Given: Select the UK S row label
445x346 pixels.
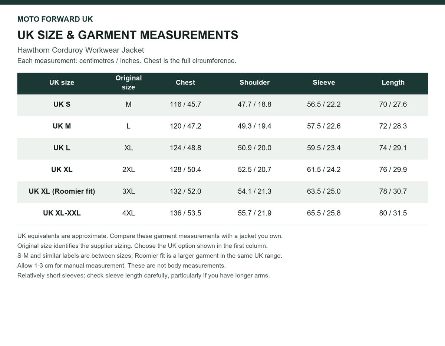Looking at the screenshot, I should tap(62, 104).
